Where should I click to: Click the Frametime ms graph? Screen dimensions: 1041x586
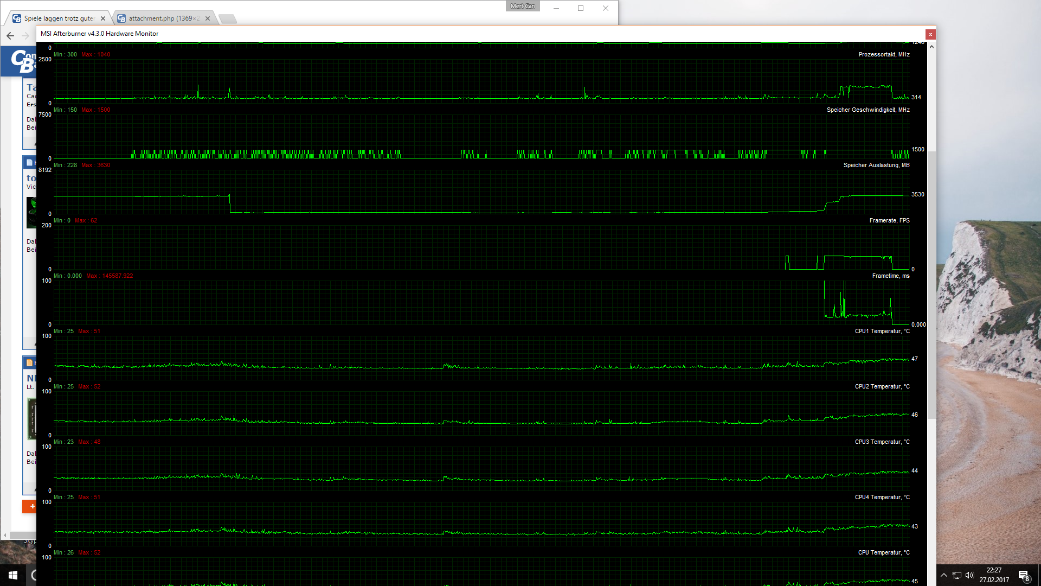[481, 303]
